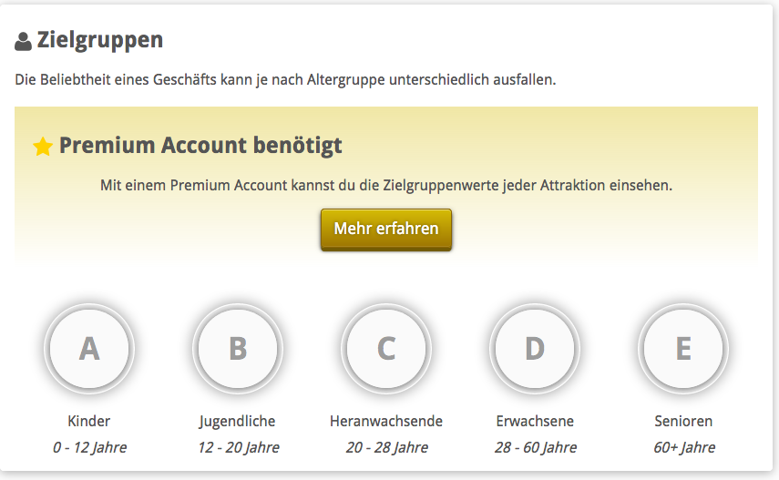The width and height of the screenshot is (779, 480).
Task: Click the Erwachsene label
Action: pos(535,421)
